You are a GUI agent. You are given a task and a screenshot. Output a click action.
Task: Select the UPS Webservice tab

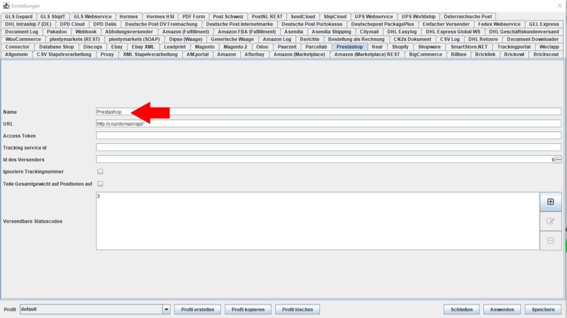(x=374, y=17)
